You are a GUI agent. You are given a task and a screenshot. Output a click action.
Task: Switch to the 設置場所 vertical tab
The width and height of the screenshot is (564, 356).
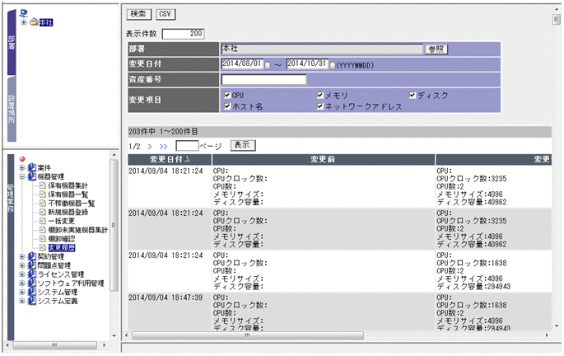tap(12, 109)
